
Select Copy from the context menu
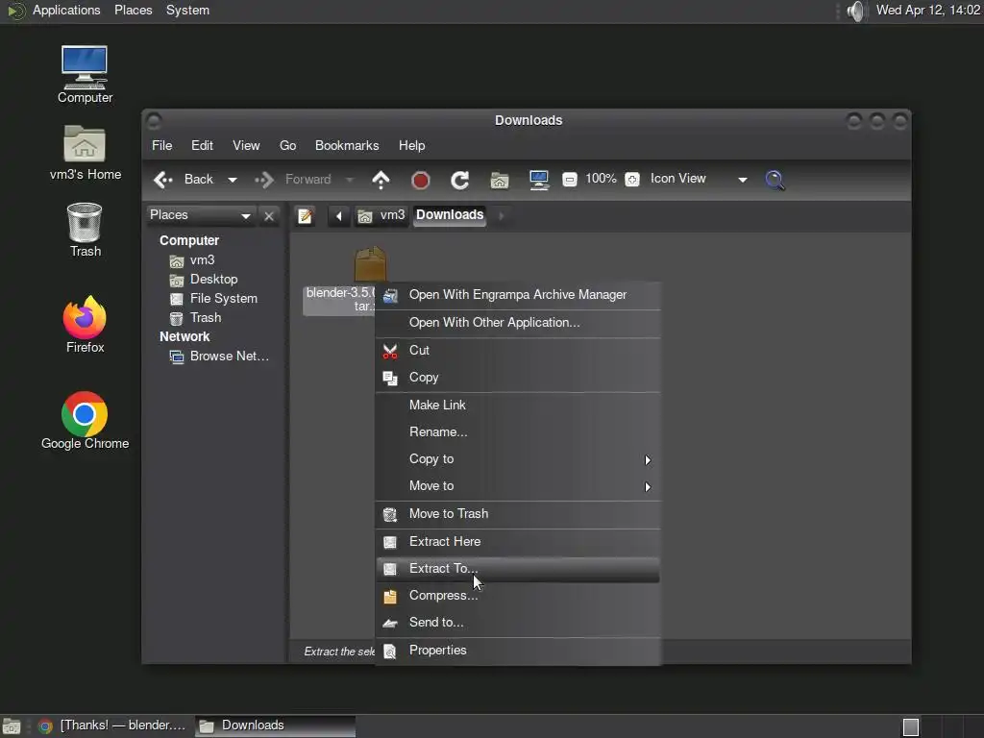pyautogui.click(x=518, y=378)
